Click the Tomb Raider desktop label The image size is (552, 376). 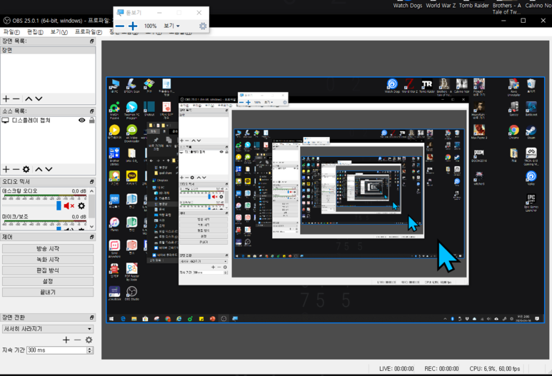[x=474, y=5]
